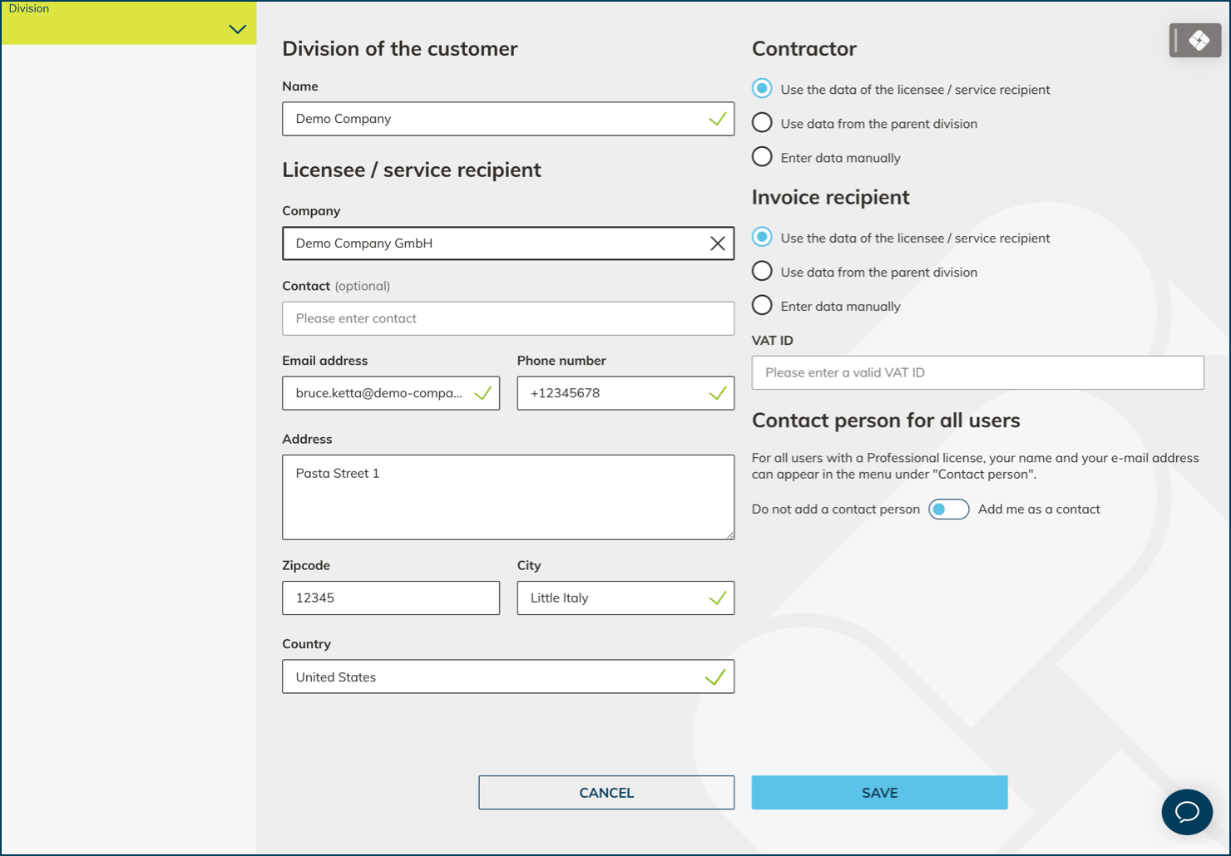Image resolution: width=1231 pixels, height=856 pixels.
Task: Open the Country dropdown showing United States
Action: tap(507, 676)
